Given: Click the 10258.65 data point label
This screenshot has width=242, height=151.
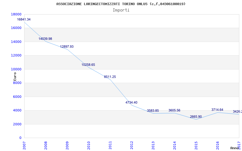Looking at the screenshot, I should 88,65.
